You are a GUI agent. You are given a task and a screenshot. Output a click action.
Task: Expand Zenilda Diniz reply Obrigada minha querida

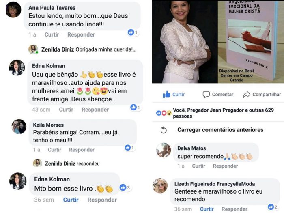tap(82, 49)
